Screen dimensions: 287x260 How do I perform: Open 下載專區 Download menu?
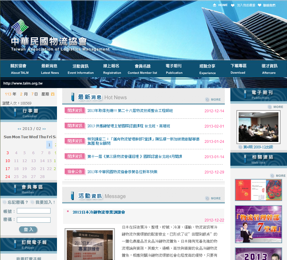pyautogui.click(x=238, y=69)
